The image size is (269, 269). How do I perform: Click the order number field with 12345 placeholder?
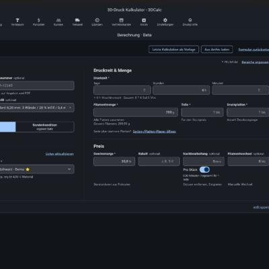click(37, 85)
